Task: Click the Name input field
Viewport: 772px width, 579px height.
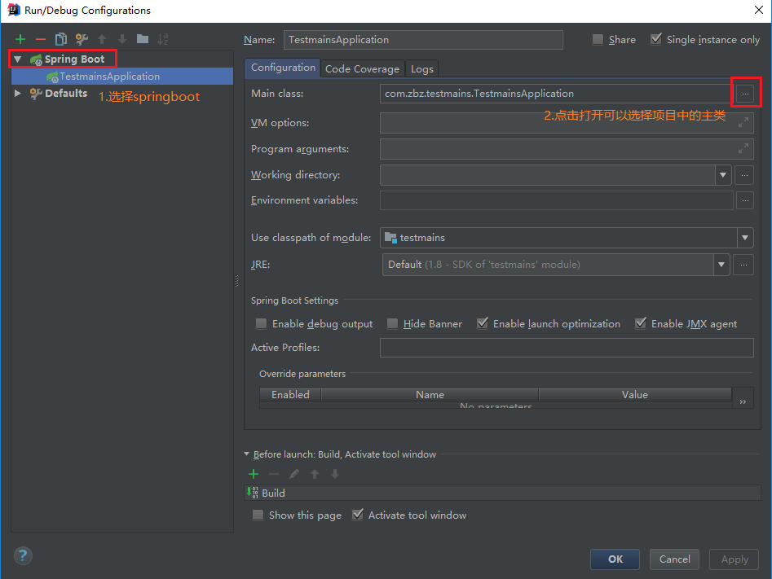Action: [x=423, y=40]
